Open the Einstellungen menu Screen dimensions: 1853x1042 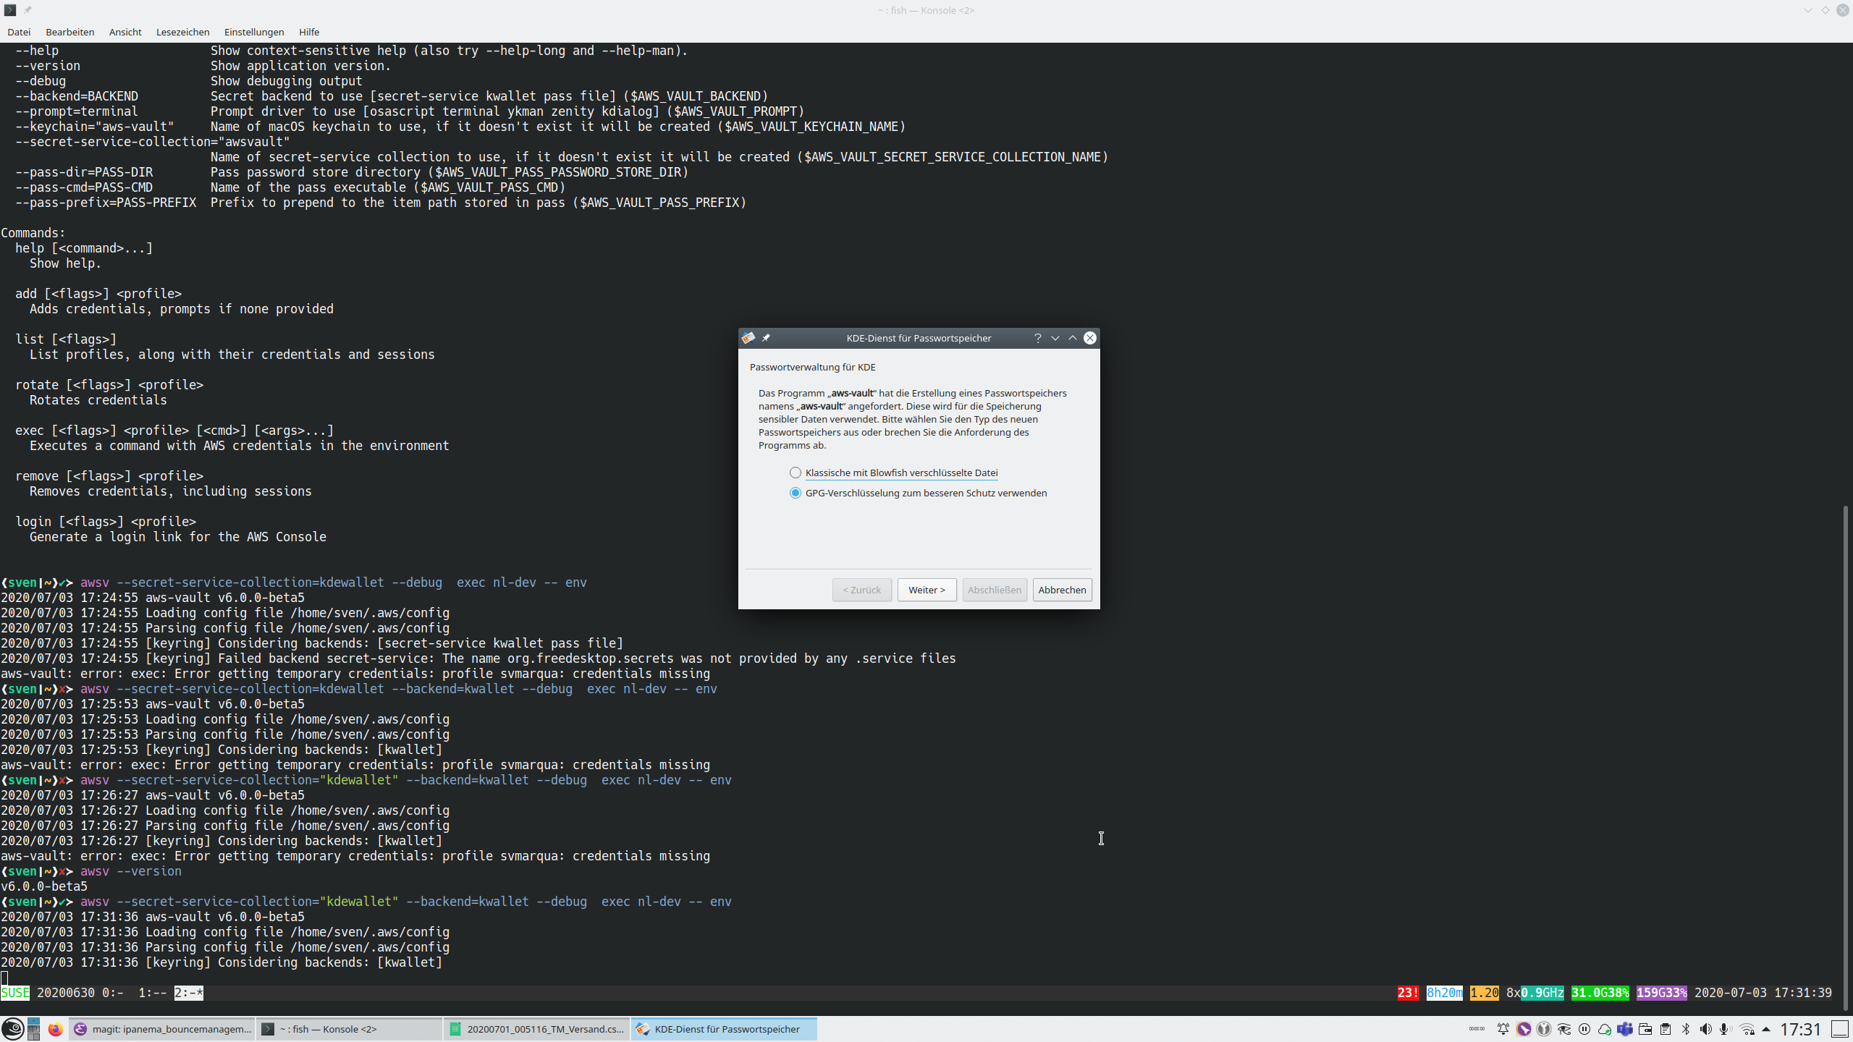pos(253,32)
